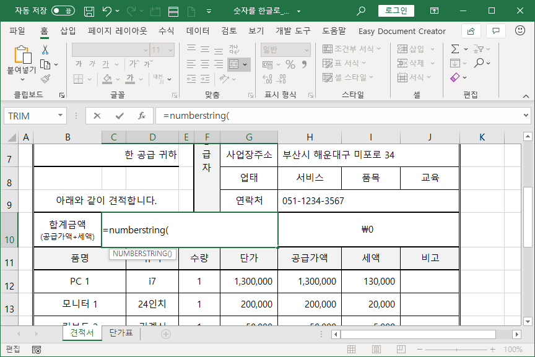Open the font name combo box
Image resolution: width=535 pixels, height=357 pixels.
pos(111,49)
